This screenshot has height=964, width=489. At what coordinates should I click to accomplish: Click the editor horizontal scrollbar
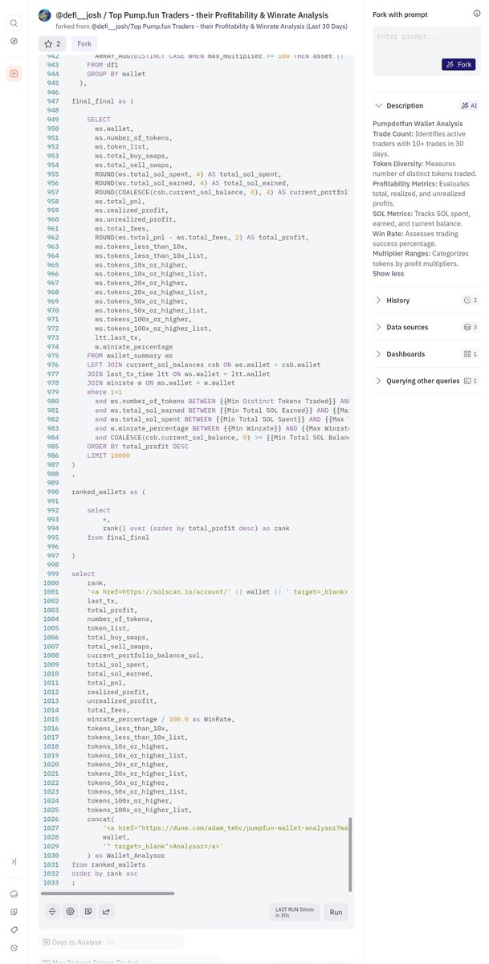pyautogui.click(x=108, y=893)
